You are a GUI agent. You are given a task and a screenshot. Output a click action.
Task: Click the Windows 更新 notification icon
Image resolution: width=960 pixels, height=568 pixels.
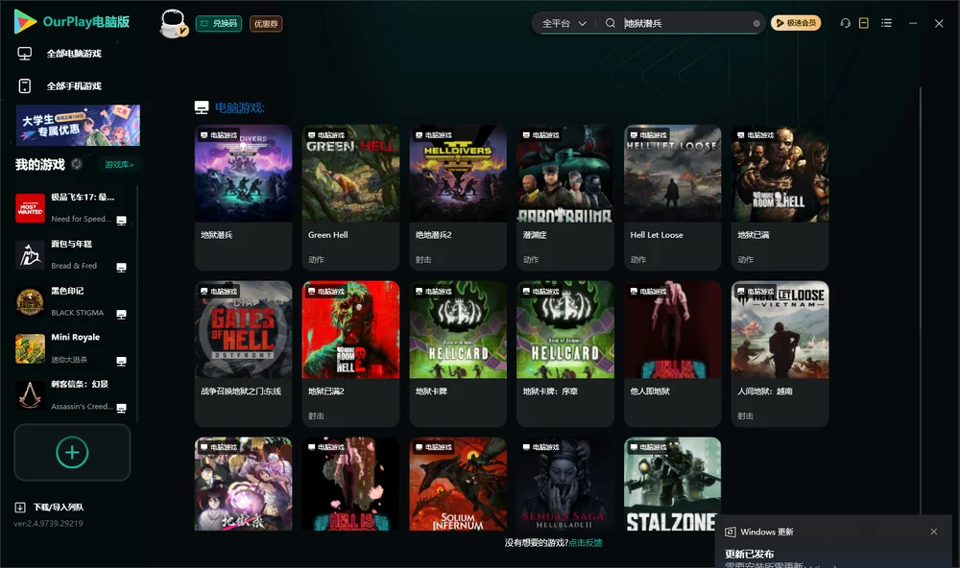click(730, 532)
